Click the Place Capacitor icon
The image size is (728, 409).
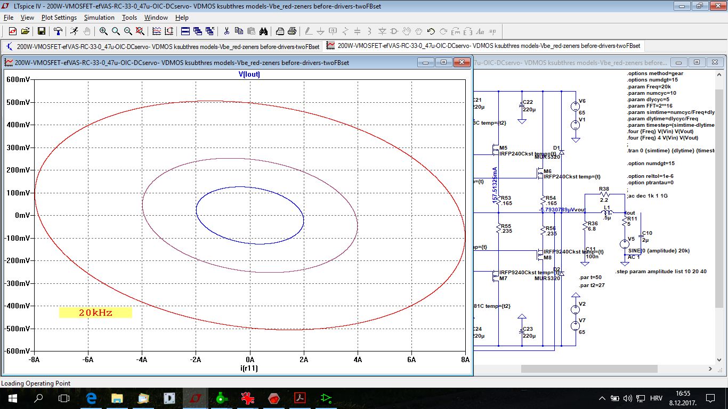coord(357,31)
